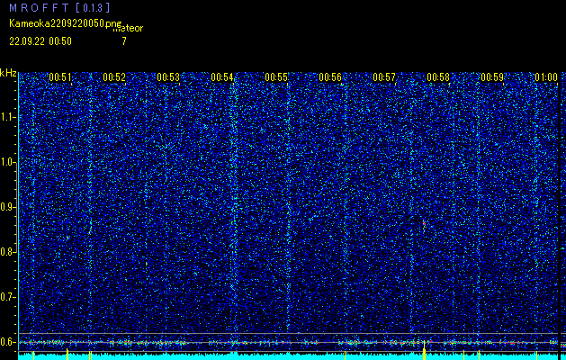
Task: Click the meteor count value 7
Action: (124, 41)
